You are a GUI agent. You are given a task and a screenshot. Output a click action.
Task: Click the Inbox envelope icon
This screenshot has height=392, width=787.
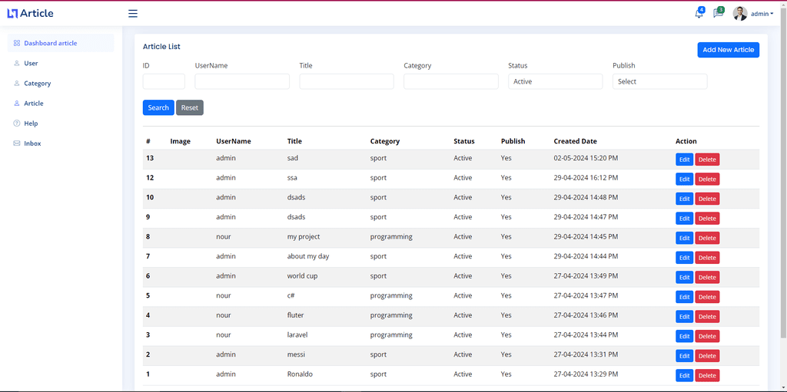(17, 143)
